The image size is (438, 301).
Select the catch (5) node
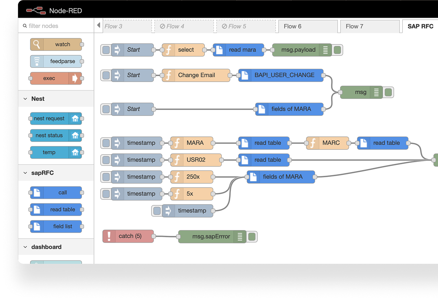tap(128, 236)
